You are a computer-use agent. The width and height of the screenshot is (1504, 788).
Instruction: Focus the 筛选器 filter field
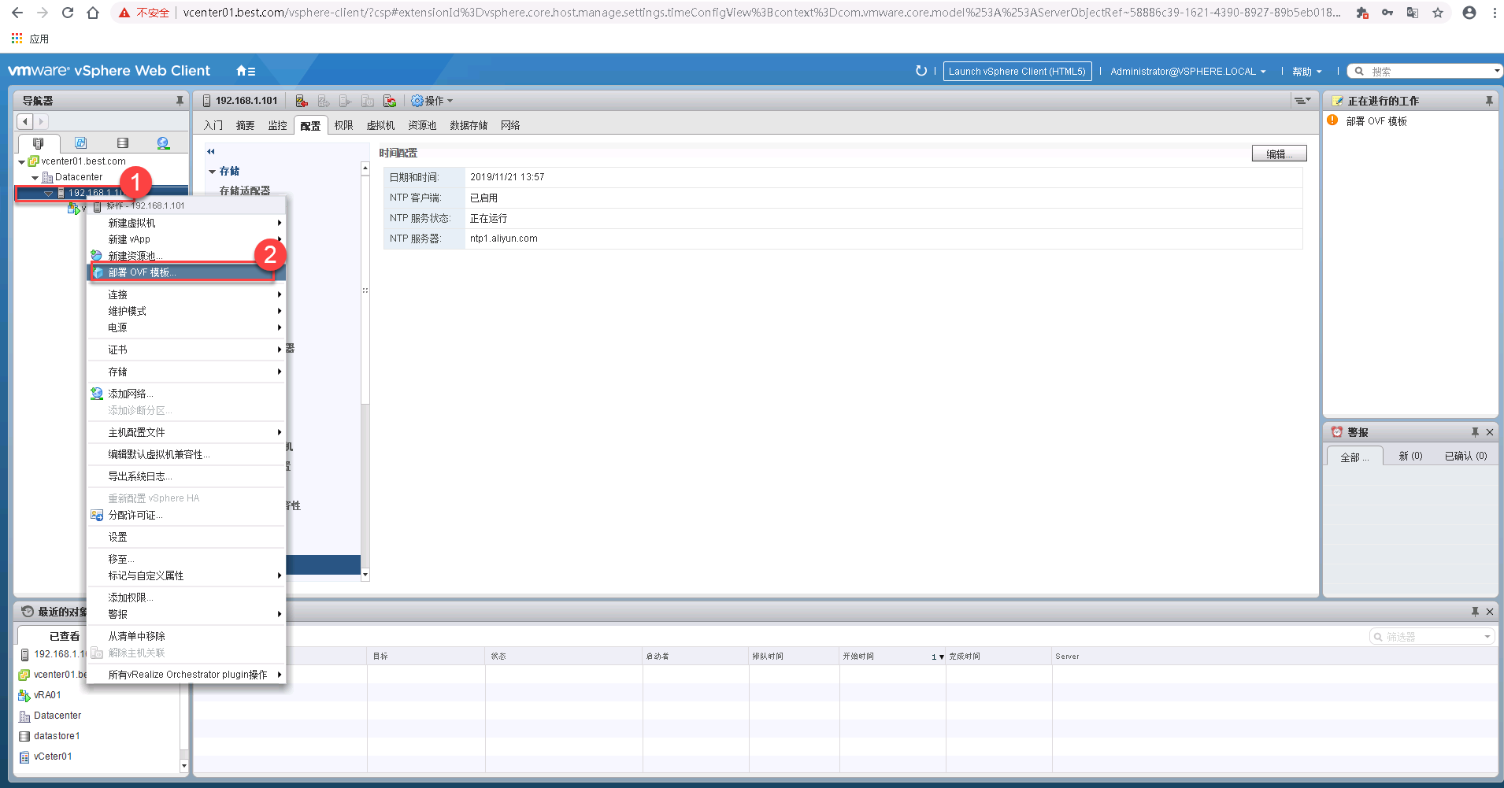[x=1432, y=637]
